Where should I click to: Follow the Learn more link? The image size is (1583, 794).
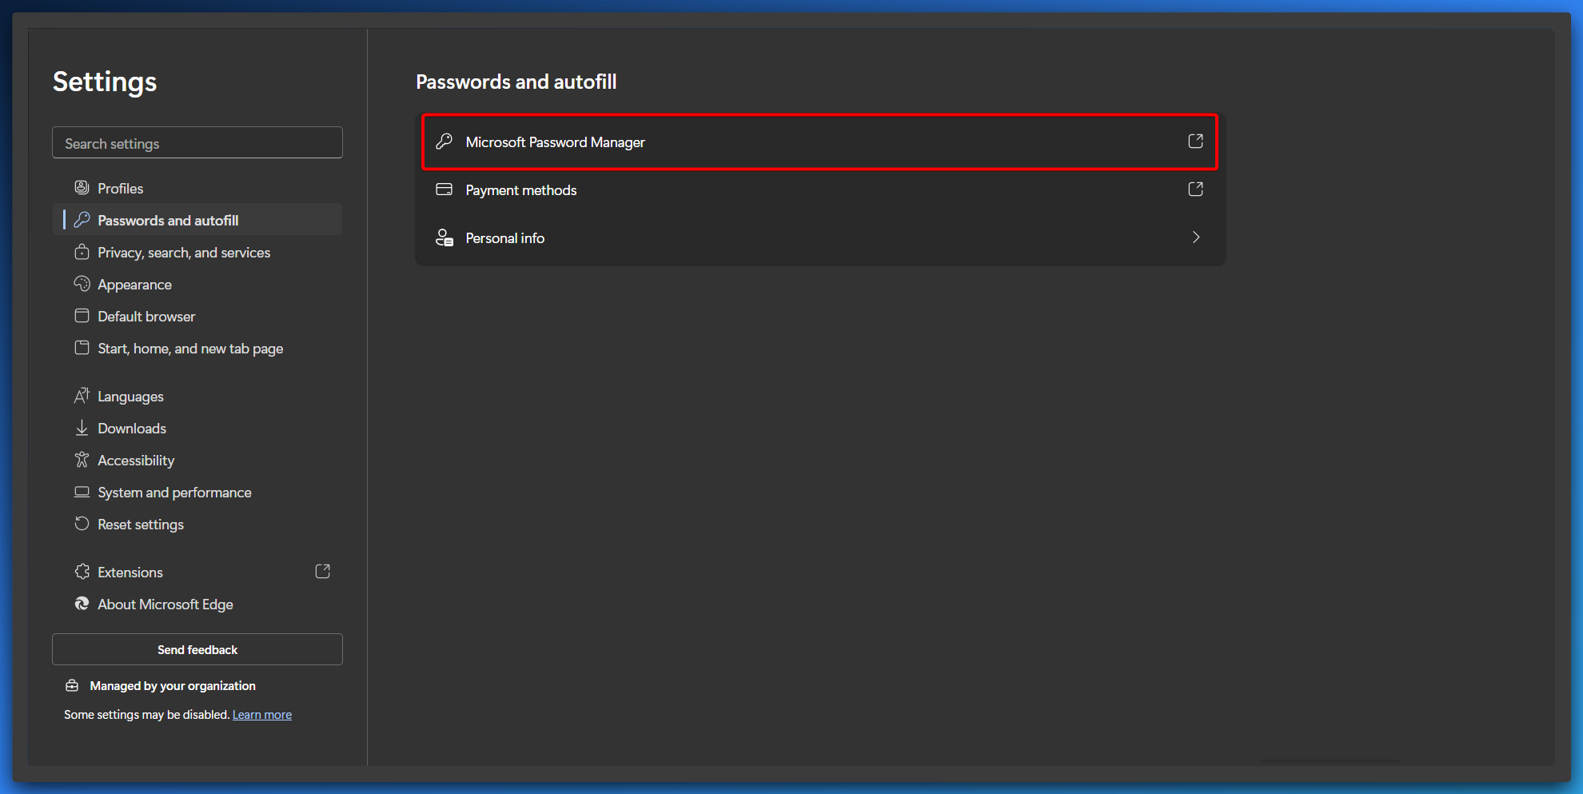point(262,715)
